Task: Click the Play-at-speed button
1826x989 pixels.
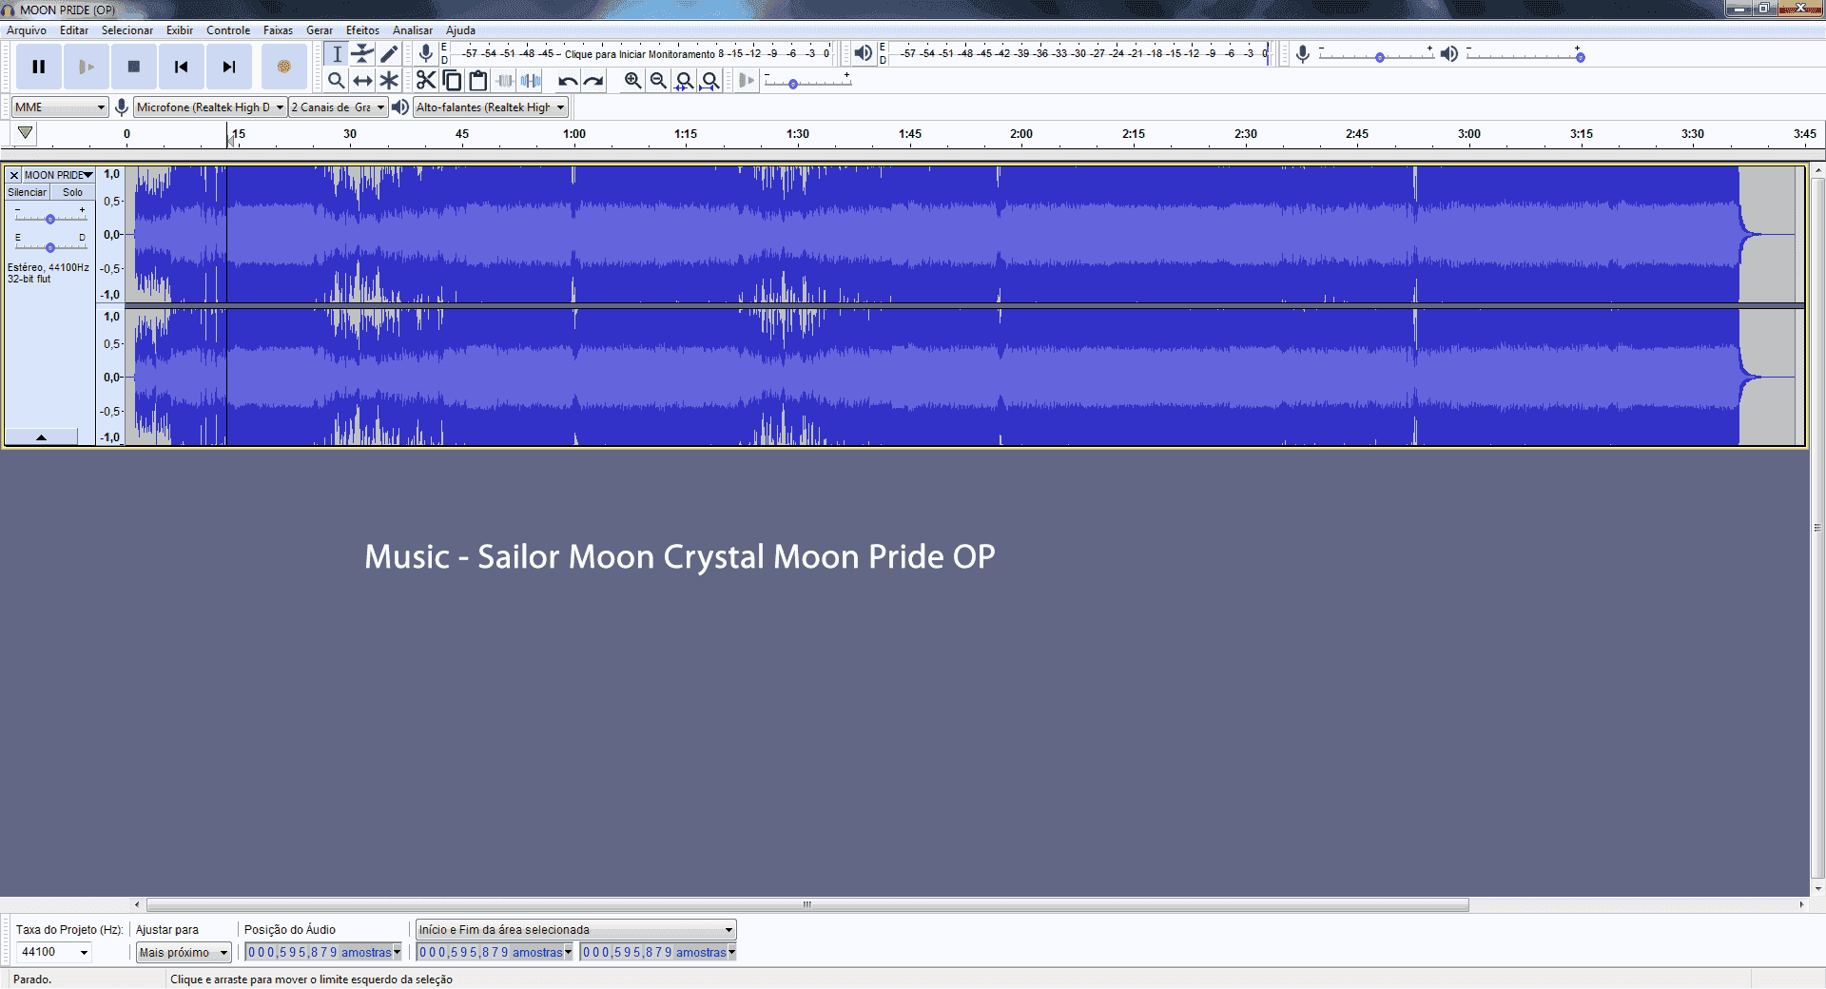Action: click(747, 81)
